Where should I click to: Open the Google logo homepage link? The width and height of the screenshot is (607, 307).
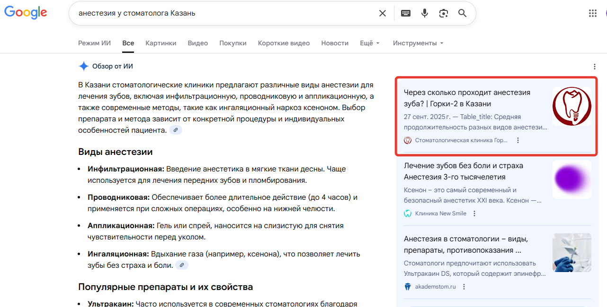(26, 13)
